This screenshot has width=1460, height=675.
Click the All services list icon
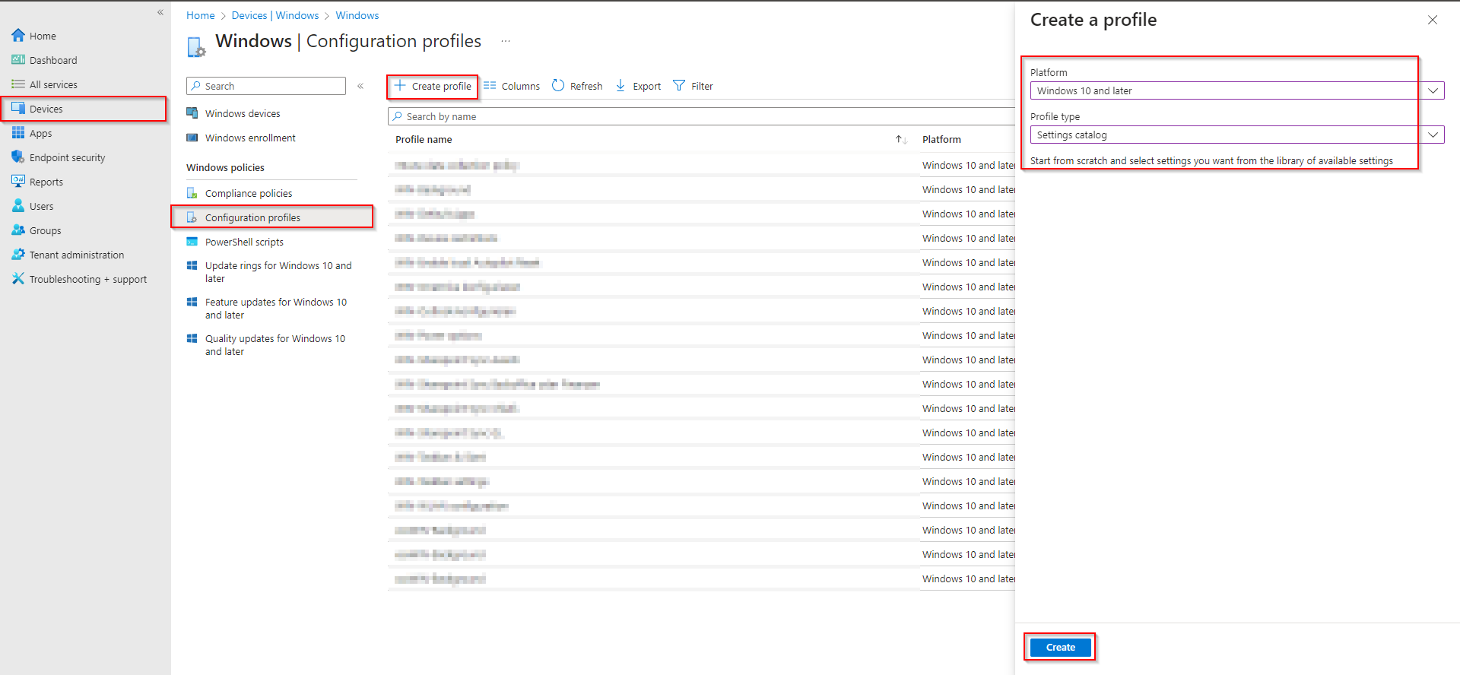[18, 84]
